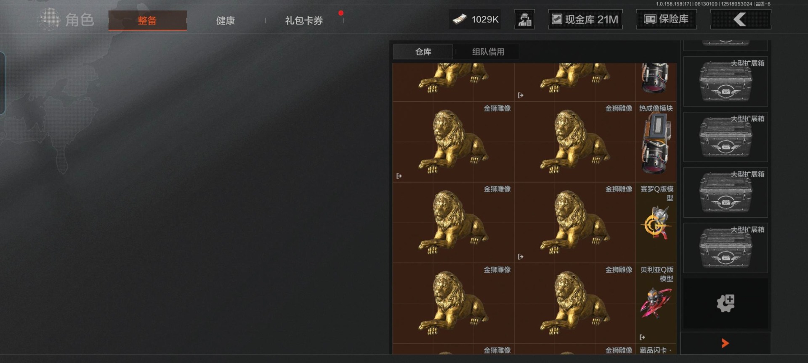Screen dimensions: 808x363
Task: Select the first fully visible 金狮雕像 in left column
Action: [x=453, y=142]
